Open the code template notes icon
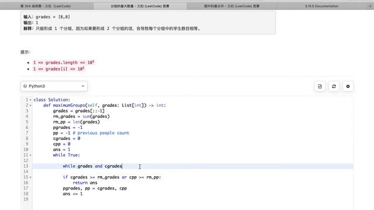The height and width of the screenshot is (210, 374). 320,86
